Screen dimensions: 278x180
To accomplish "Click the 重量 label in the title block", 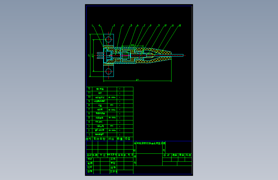I will click(181, 155).
